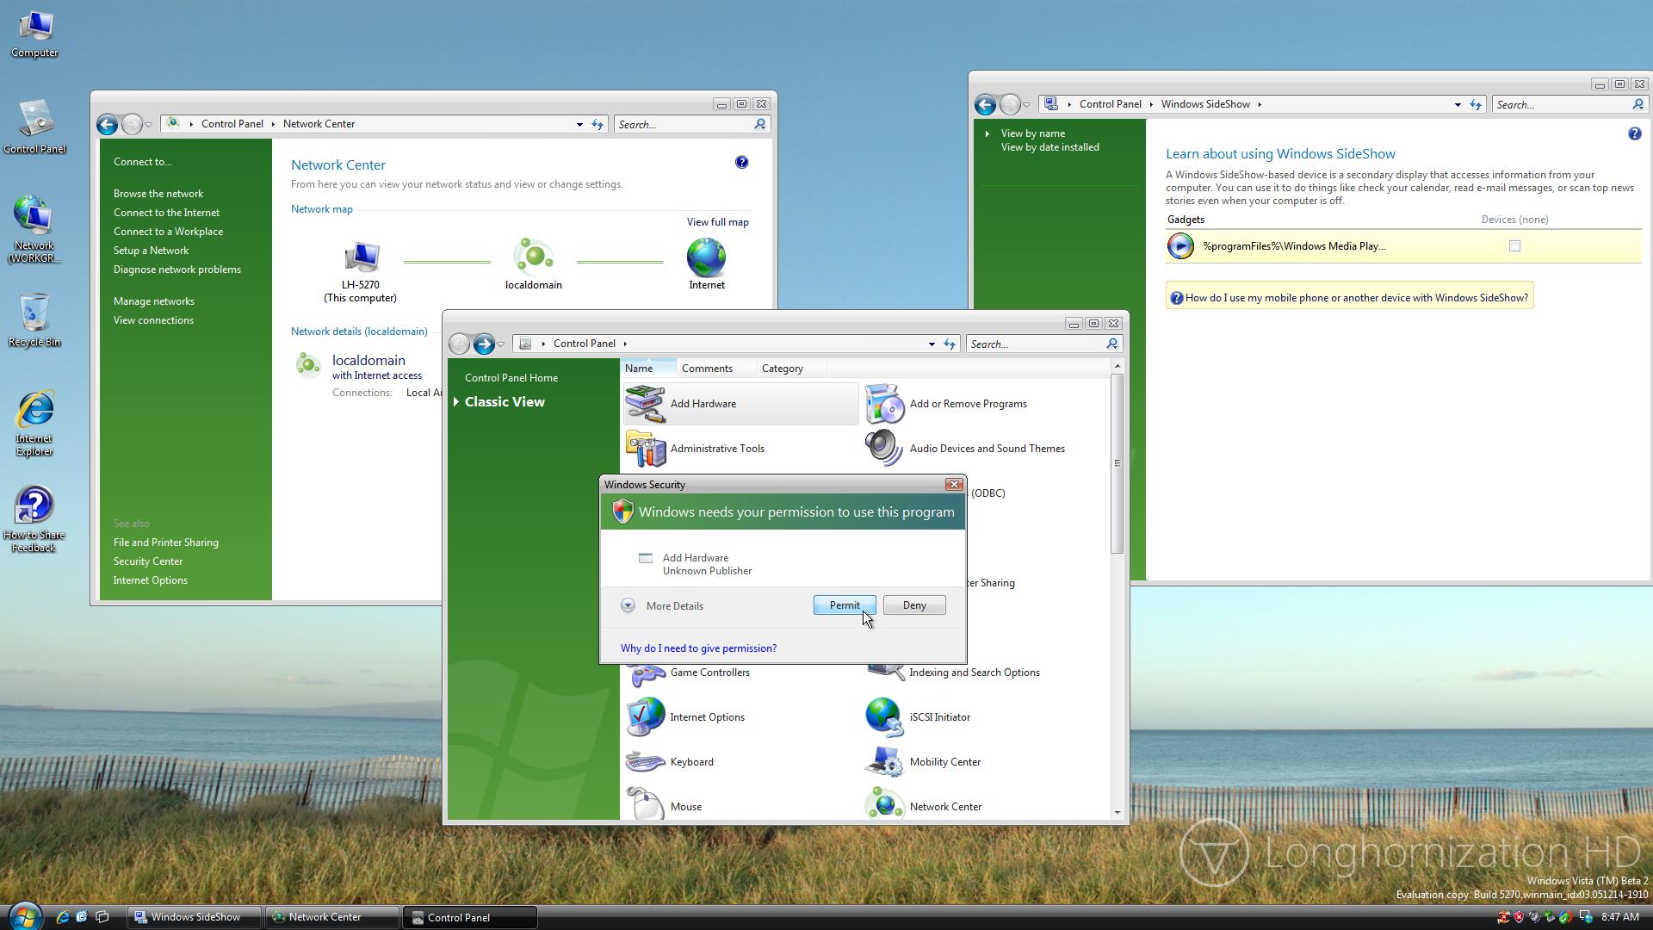Expand More Details in security dialog

[x=628, y=606]
